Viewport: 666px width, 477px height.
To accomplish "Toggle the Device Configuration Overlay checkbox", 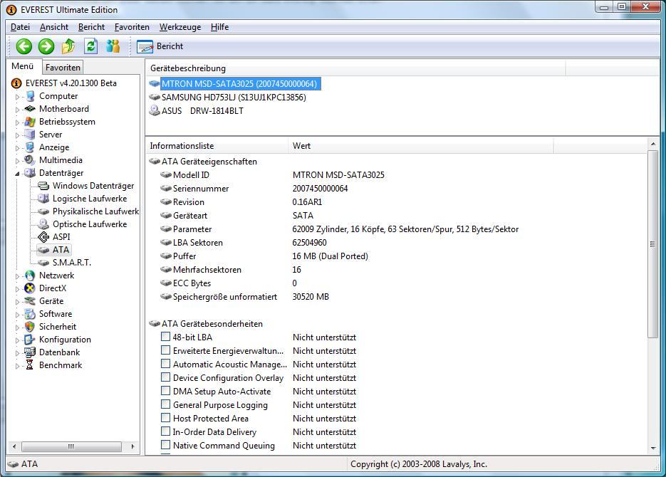I will 166,378.
